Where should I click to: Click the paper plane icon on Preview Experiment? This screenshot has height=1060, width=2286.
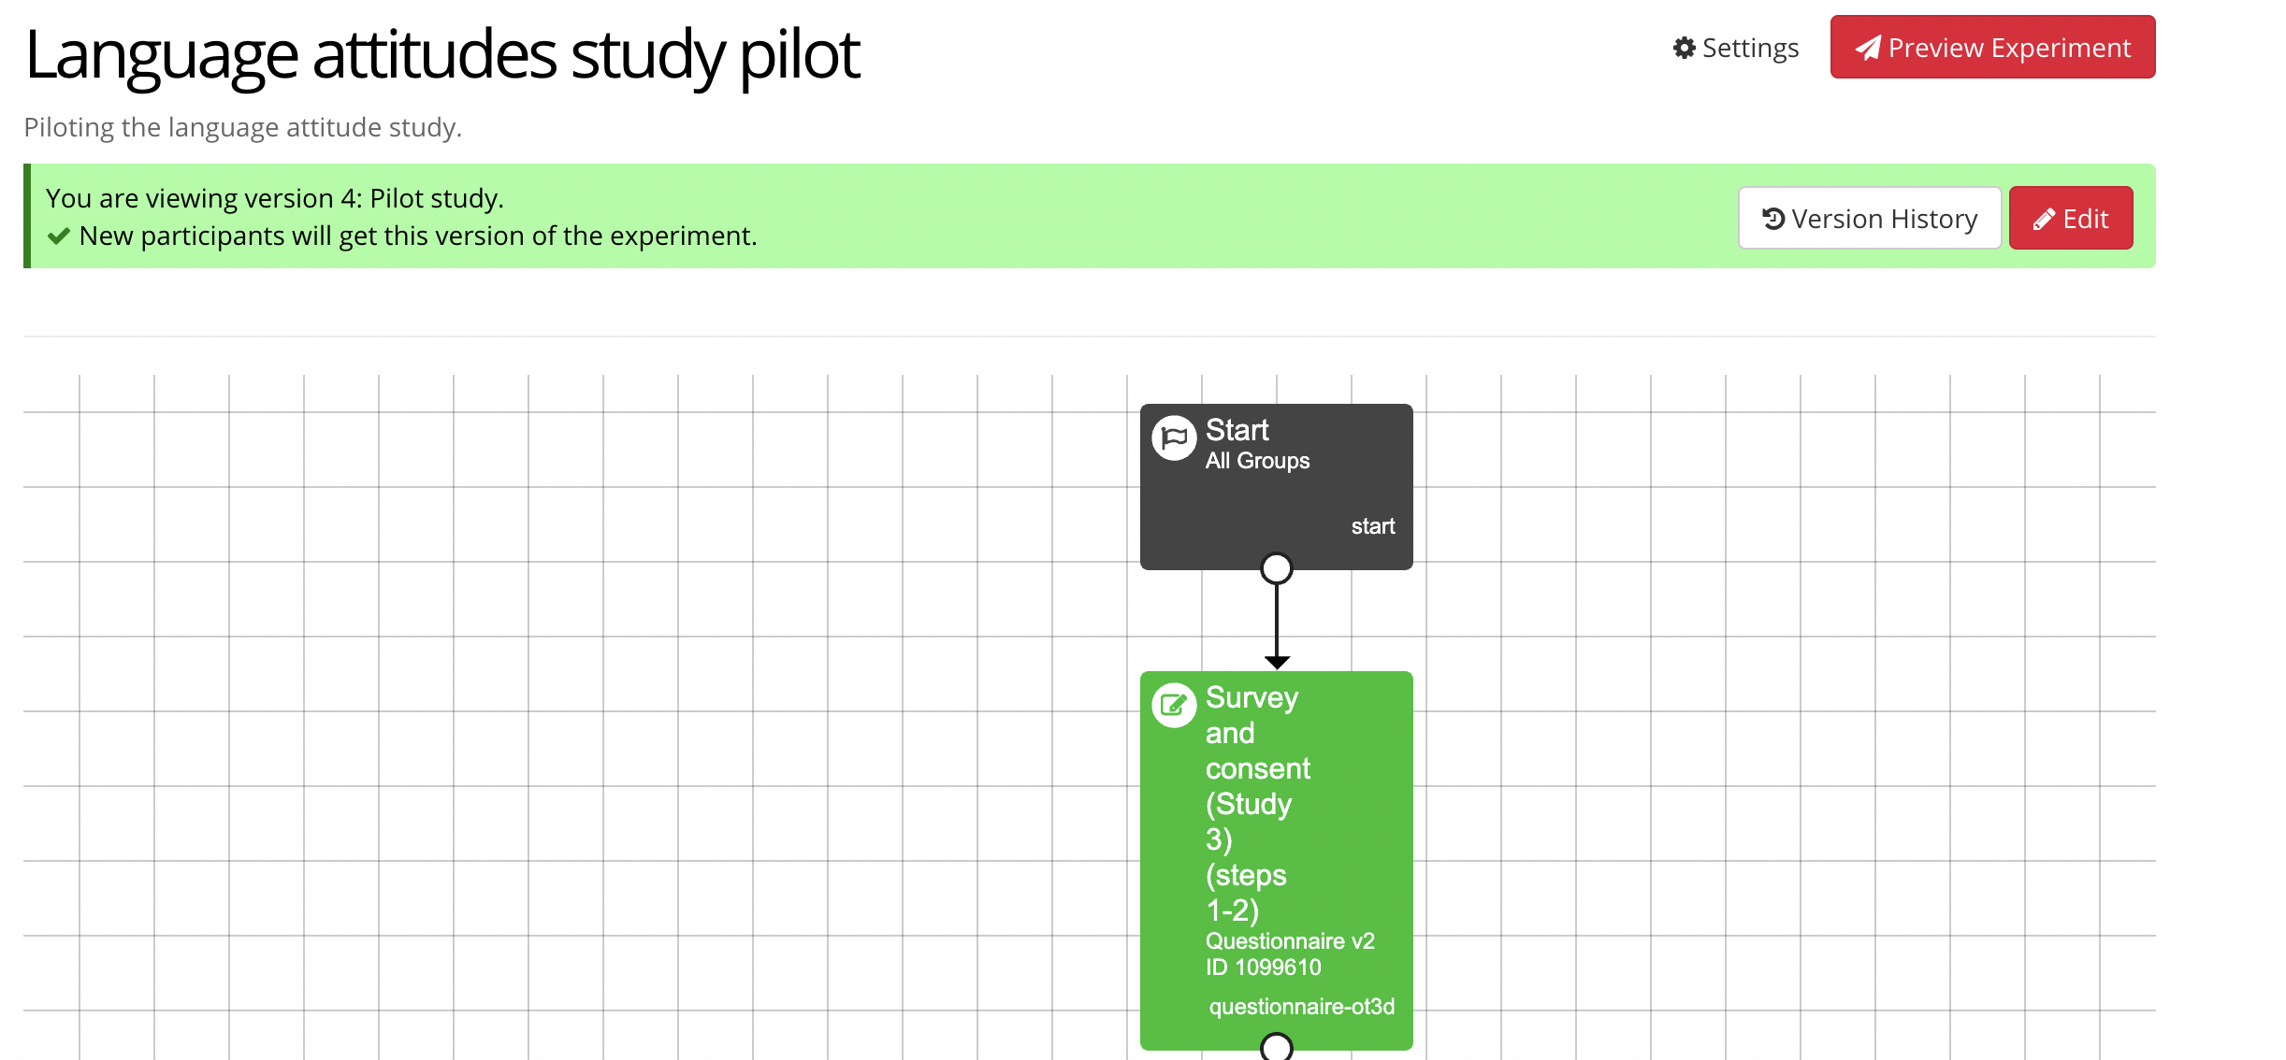click(1868, 48)
